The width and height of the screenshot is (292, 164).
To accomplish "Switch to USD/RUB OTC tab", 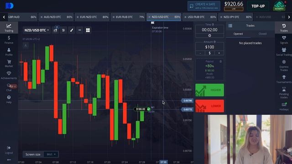I will (200, 17).
